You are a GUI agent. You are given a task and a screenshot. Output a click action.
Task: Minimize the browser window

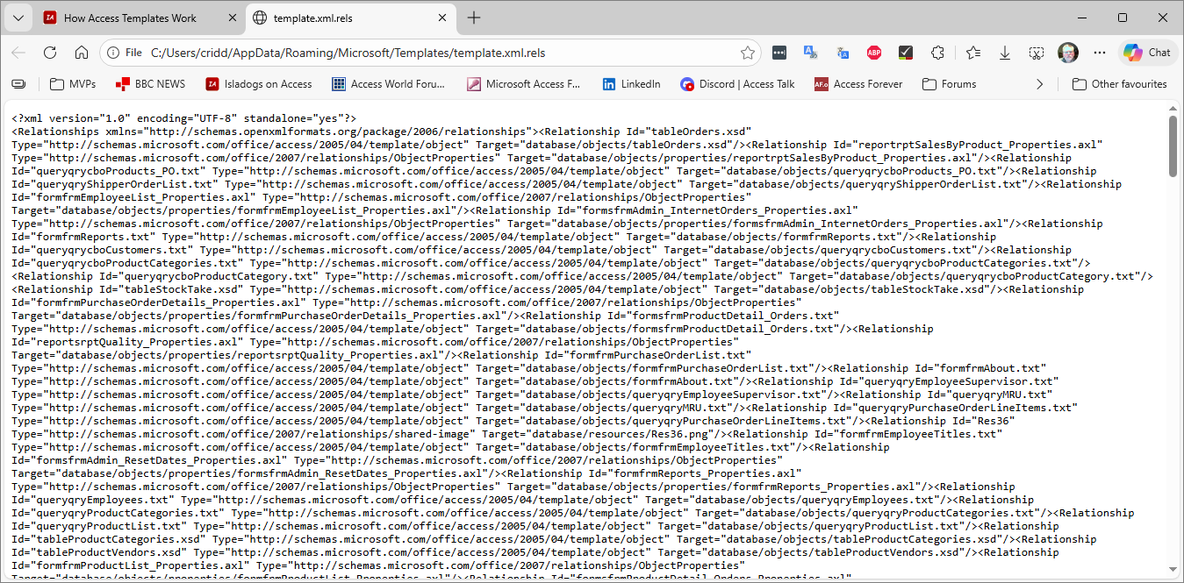(x=1082, y=18)
